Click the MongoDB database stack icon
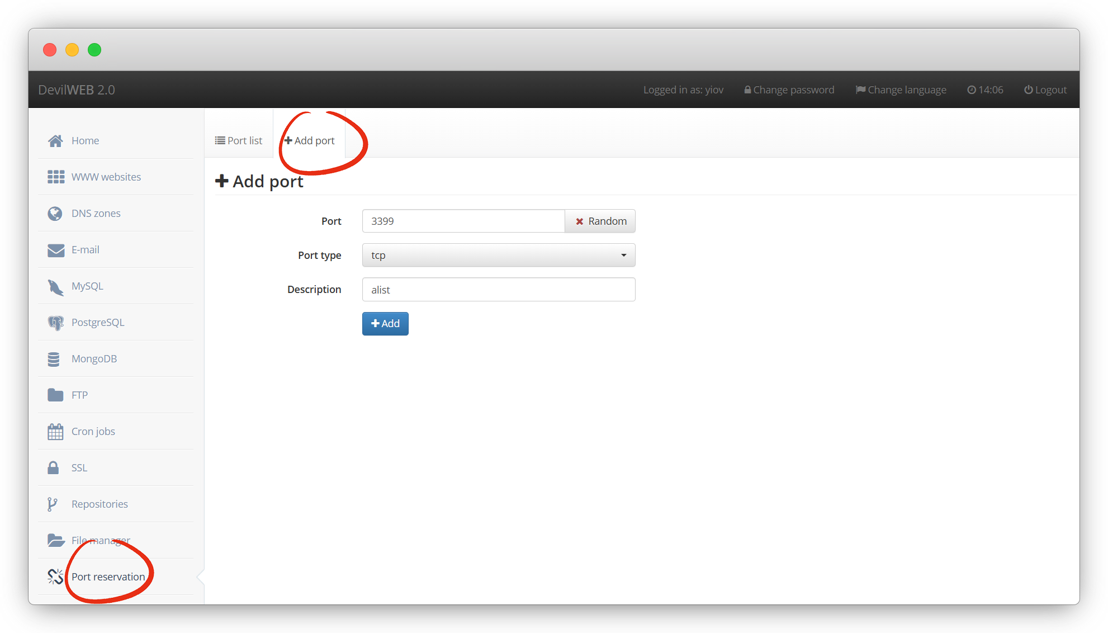 [54, 359]
